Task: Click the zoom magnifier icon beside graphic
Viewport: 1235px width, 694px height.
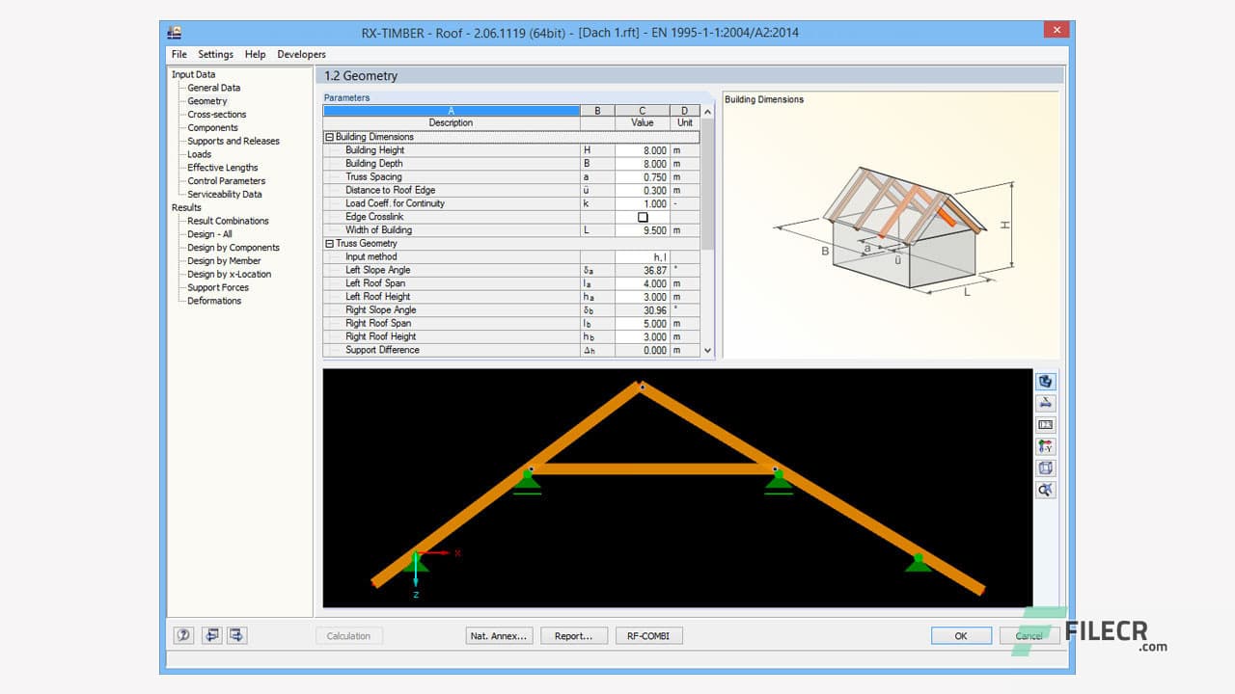Action: click(1046, 490)
